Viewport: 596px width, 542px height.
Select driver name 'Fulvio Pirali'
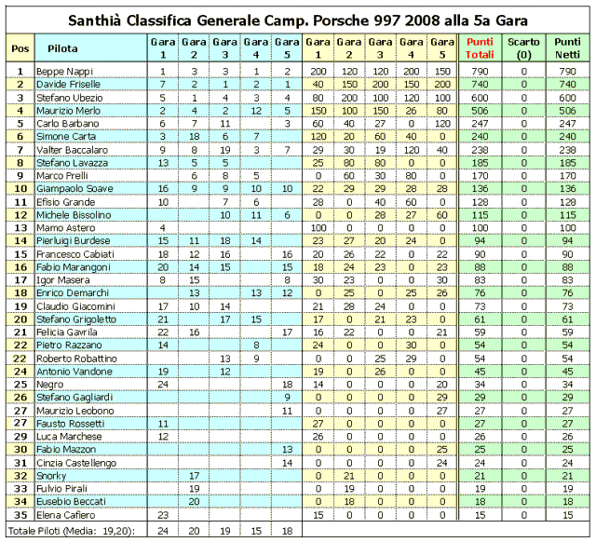tap(62, 488)
